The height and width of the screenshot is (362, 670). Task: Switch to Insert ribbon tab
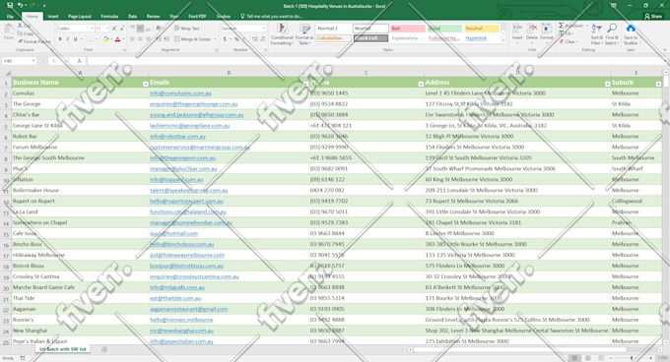tap(53, 16)
